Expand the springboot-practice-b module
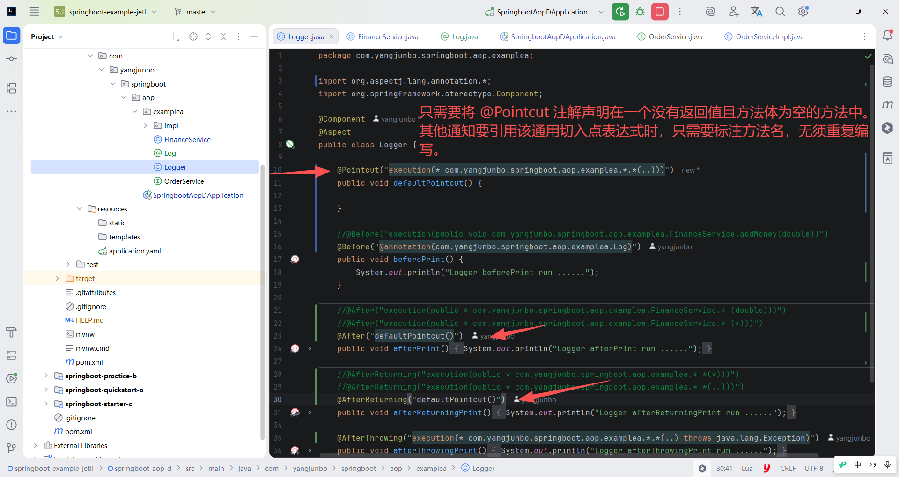Image resolution: width=899 pixels, height=477 pixels. point(46,376)
